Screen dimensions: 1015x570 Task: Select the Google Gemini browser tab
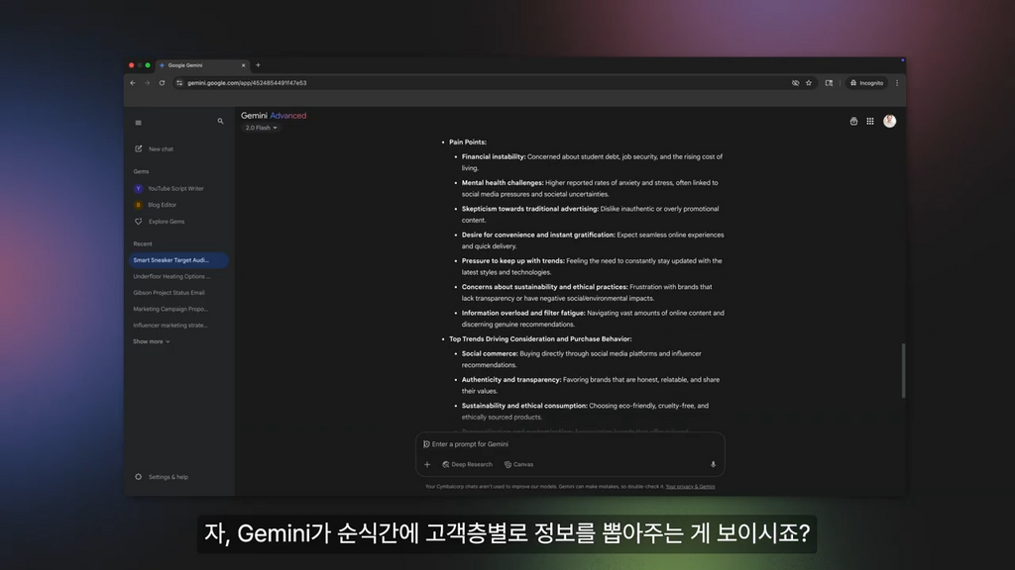pos(201,65)
